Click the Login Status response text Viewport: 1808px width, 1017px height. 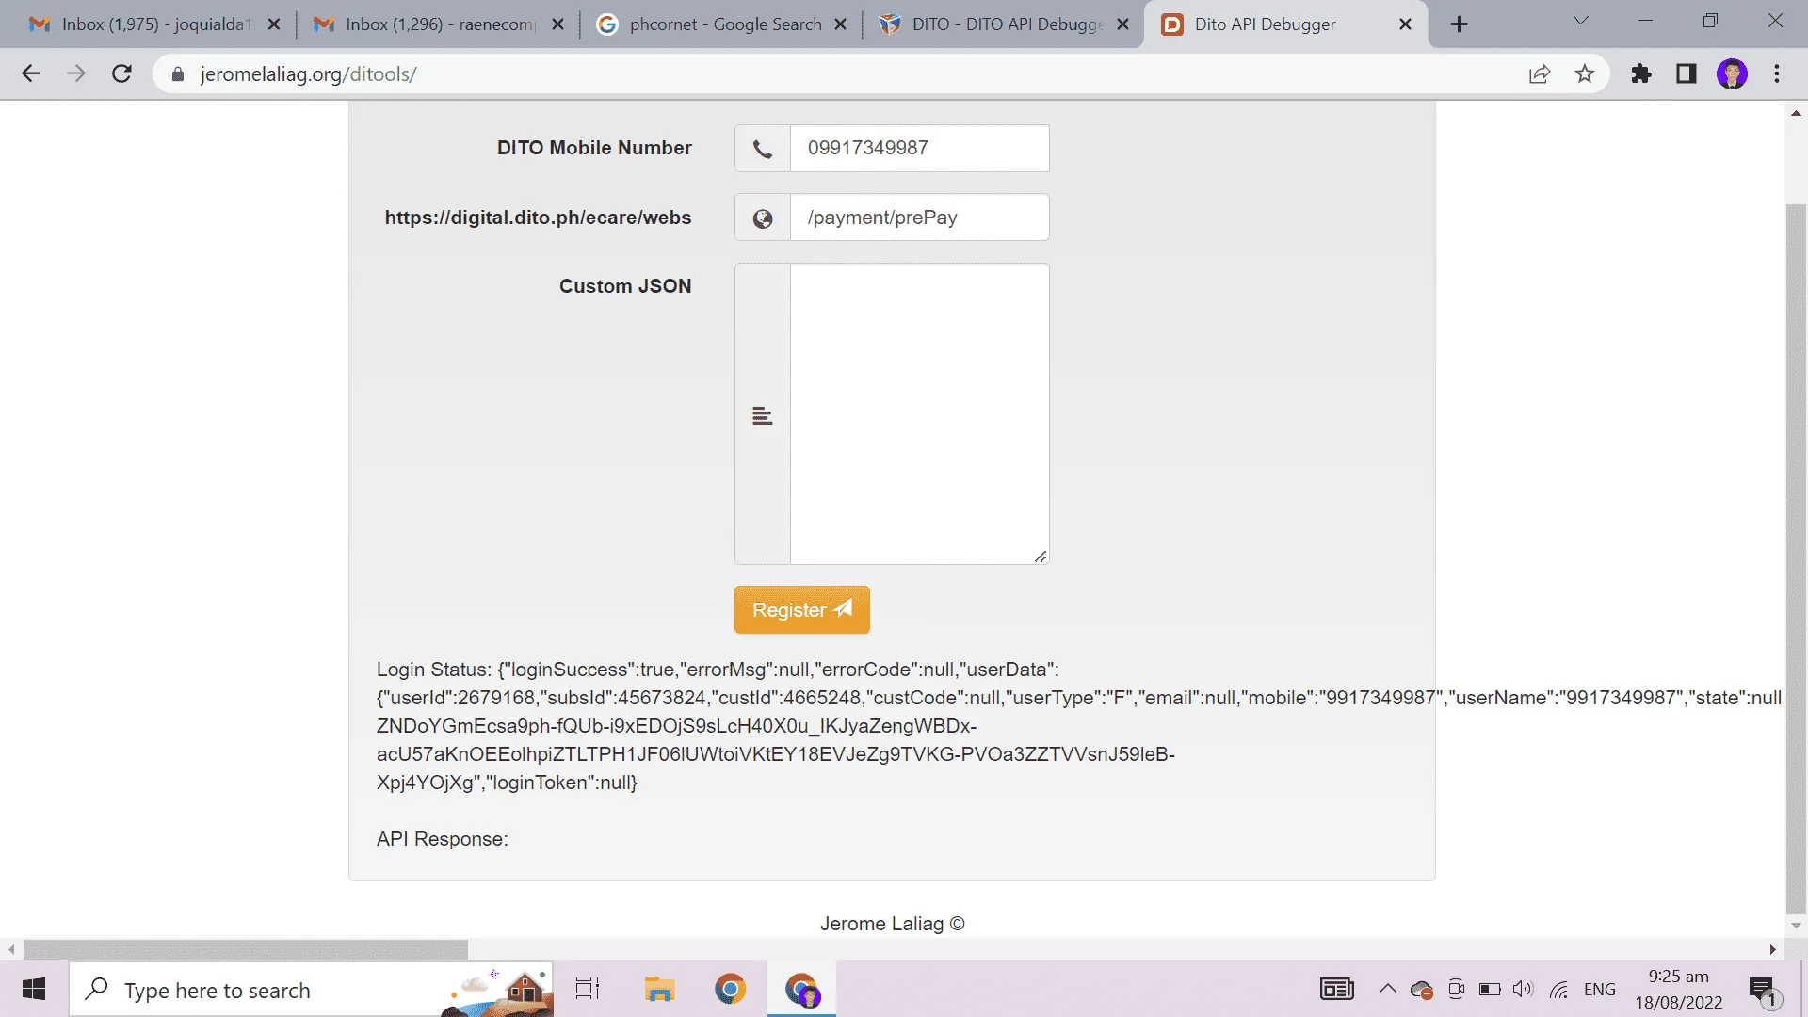(x=1079, y=726)
